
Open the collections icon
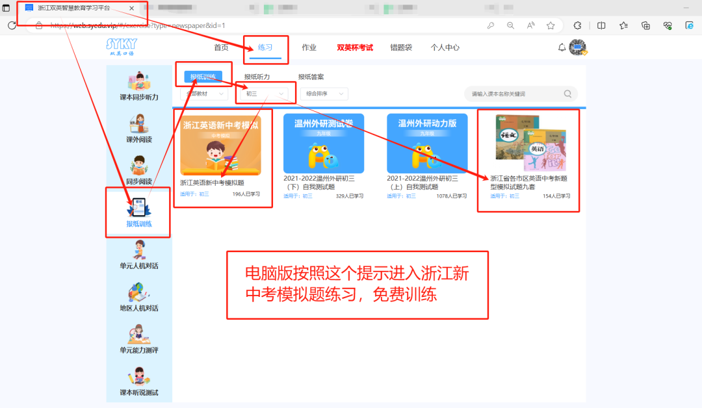click(645, 25)
